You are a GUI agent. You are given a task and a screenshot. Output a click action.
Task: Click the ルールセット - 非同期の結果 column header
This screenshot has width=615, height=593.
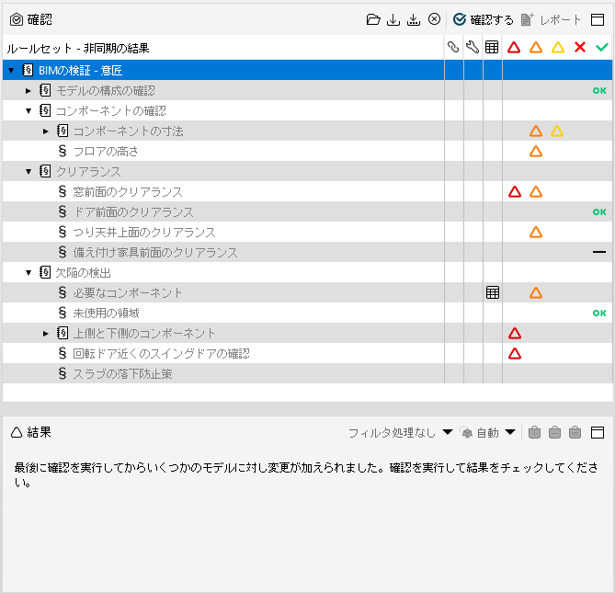78,48
